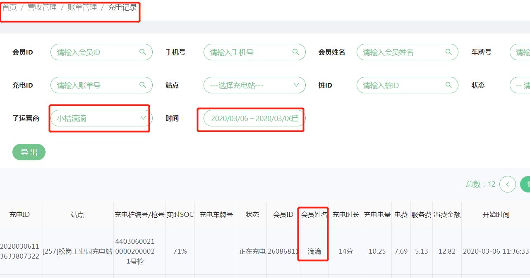Click search icon in 充电ID field
This screenshot has width=530, height=278.
click(x=143, y=85)
